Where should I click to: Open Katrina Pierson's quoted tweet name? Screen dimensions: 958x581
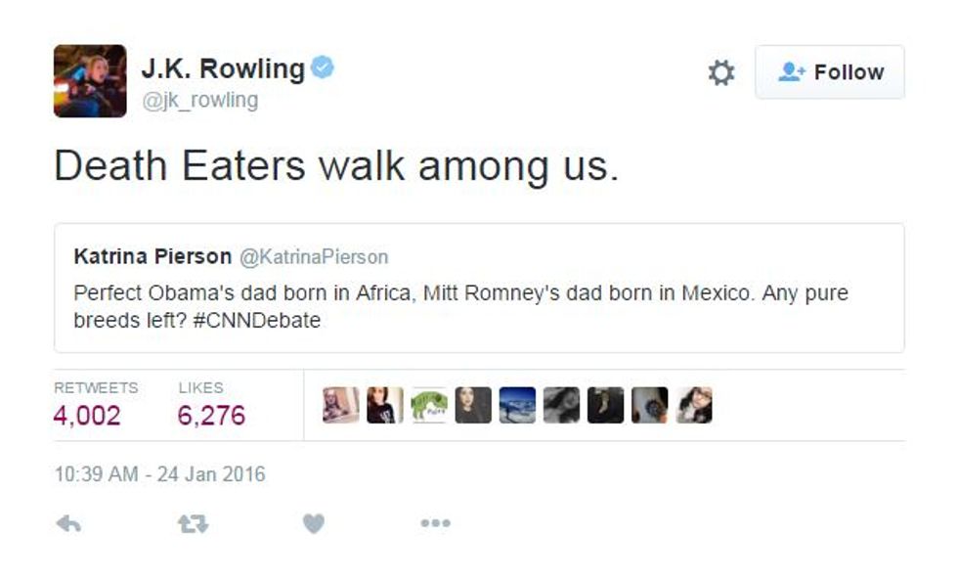tap(152, 257)
